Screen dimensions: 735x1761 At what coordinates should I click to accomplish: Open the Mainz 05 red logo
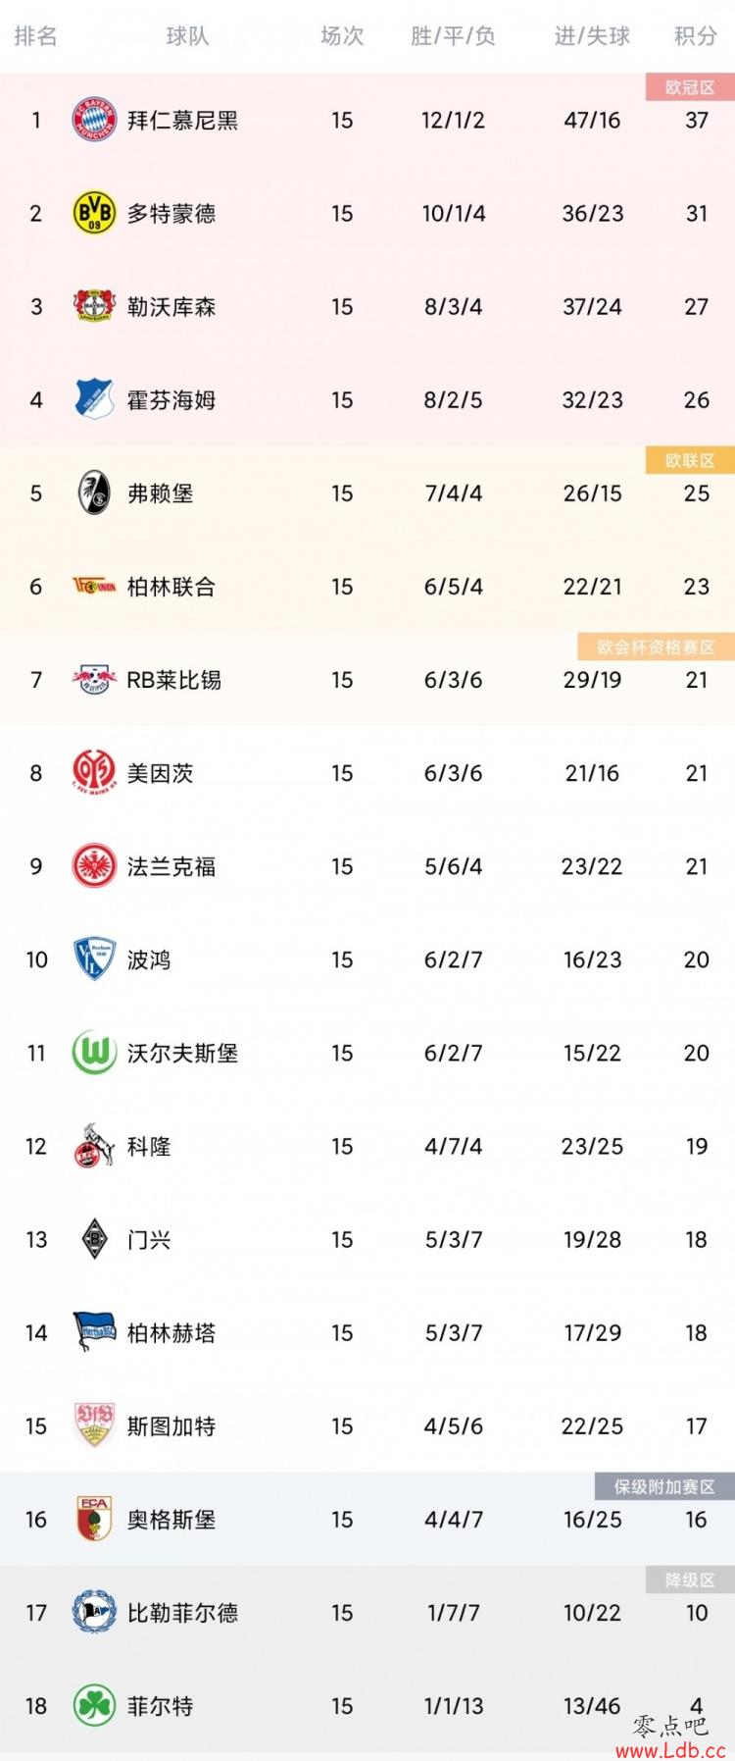tap(95, 773)
